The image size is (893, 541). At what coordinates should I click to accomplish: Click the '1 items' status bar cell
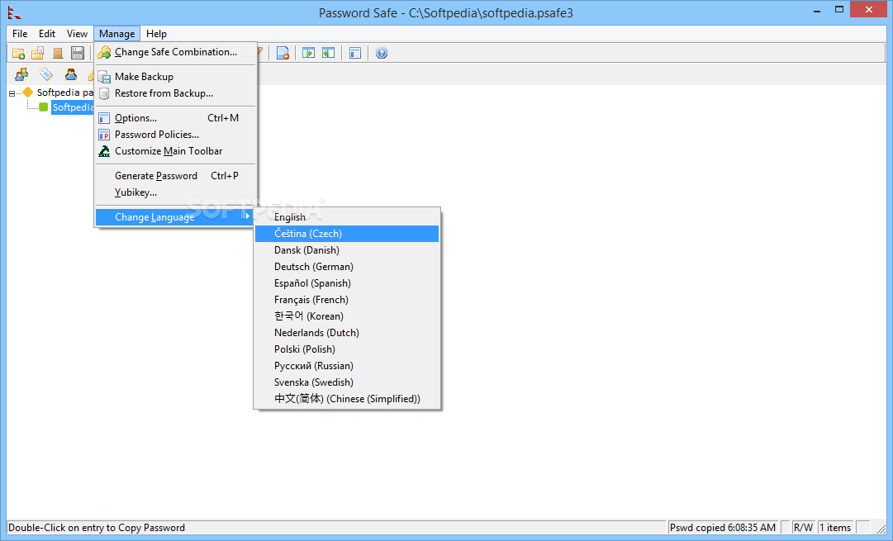[835, 527]
